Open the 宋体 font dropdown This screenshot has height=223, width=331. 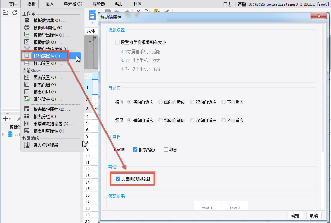91,31
